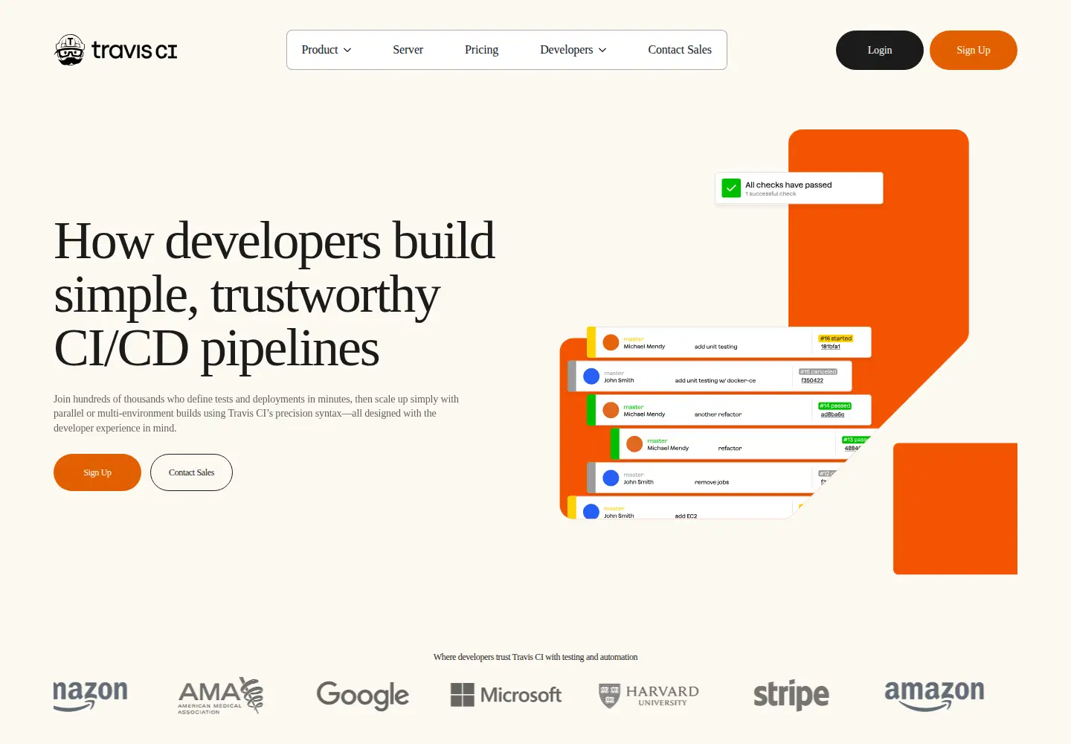Screen dimensions: 1071x744
Task: Click commit hash 181bfa1
Action: click(831, 347)
